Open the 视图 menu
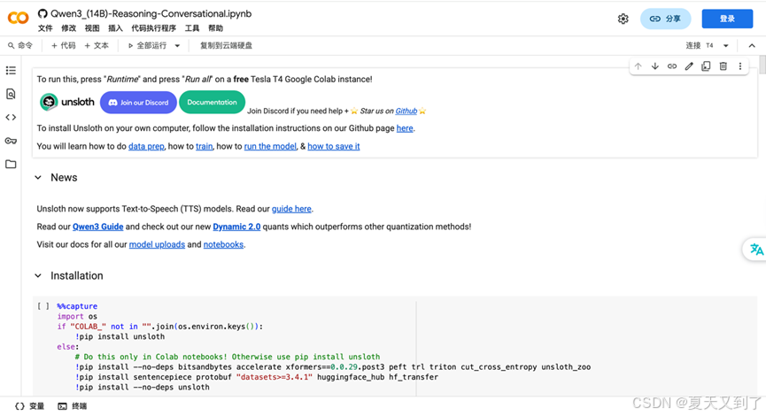 click(92, 28)
